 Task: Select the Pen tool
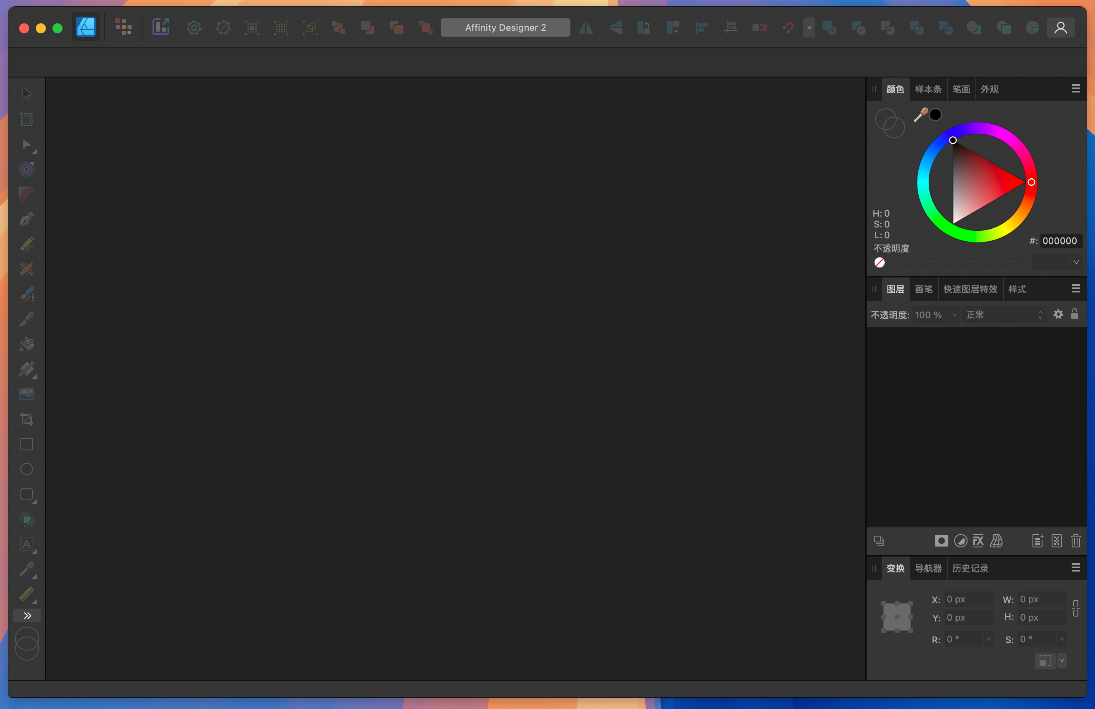(26, 219)
